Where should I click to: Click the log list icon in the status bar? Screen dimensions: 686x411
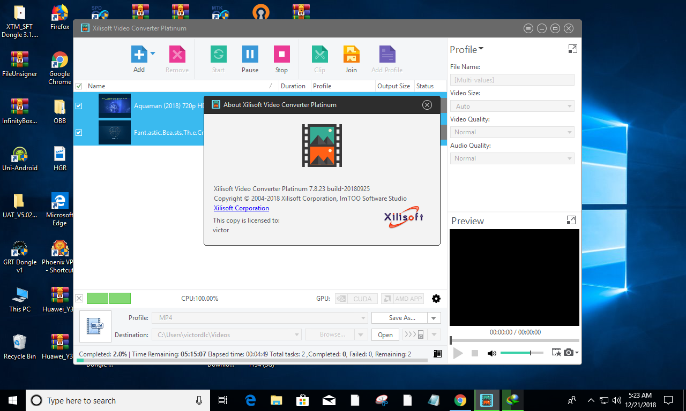[437, 354]
